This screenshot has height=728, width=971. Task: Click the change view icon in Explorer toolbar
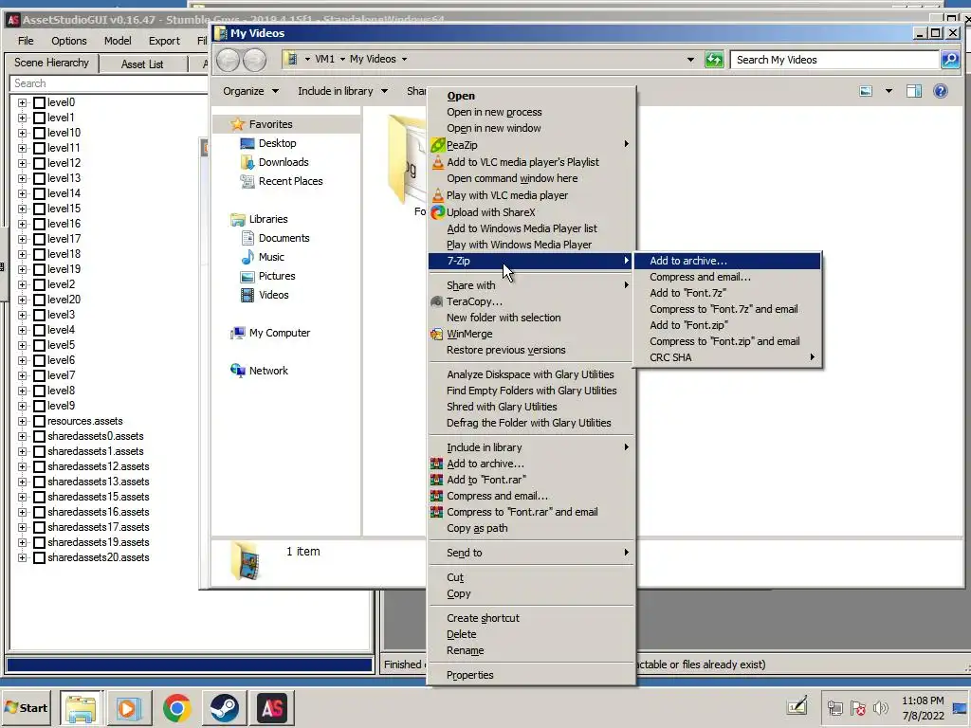pyautogui.click(x=866, y=91)
